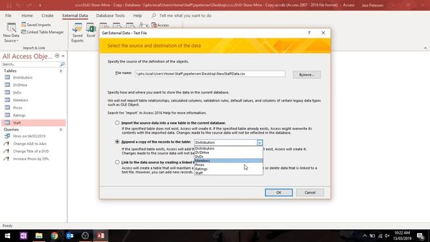The image size is (430, 242).
Task: Open the Help tab
Action: click(137, 15)
